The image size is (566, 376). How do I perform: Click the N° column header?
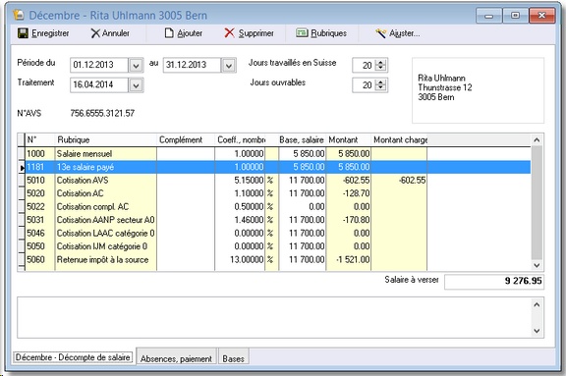[39, 139]
